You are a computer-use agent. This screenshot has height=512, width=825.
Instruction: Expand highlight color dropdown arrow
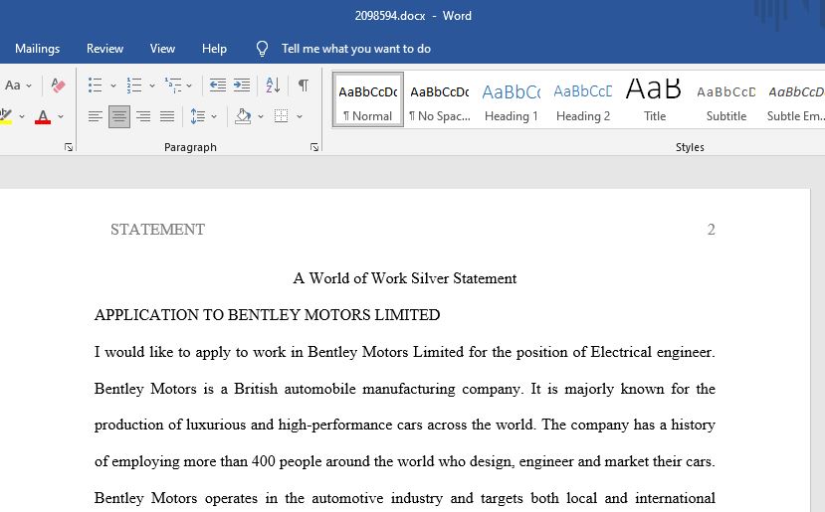(22, 116)
